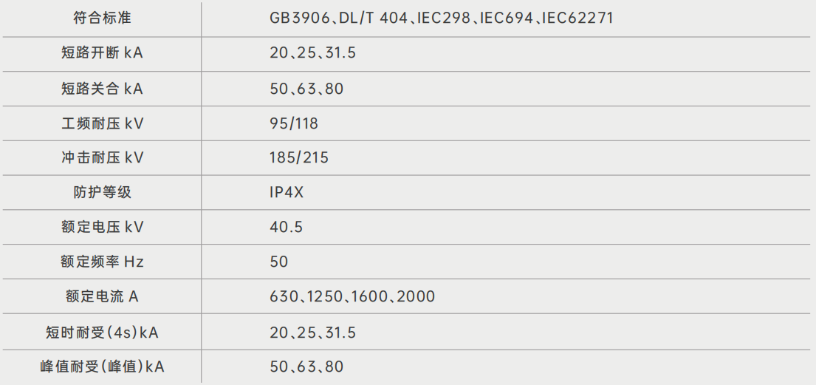Click the 额定电压 kV label

102,228
